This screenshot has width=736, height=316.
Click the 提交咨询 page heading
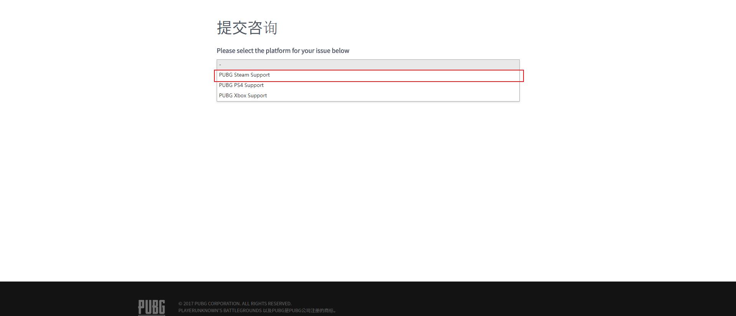pos(247,28)
